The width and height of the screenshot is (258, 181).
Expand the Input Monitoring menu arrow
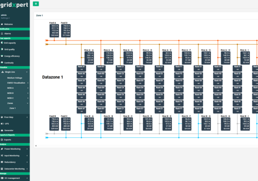pos(27,155)
